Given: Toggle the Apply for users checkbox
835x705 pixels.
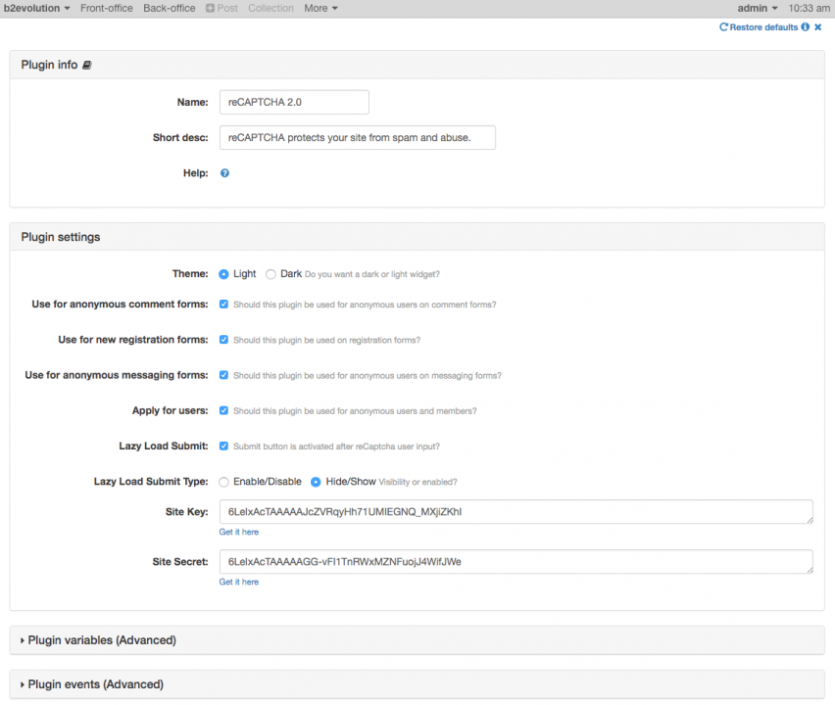Looking at the screenshot, I should click(x=223, y=411).
